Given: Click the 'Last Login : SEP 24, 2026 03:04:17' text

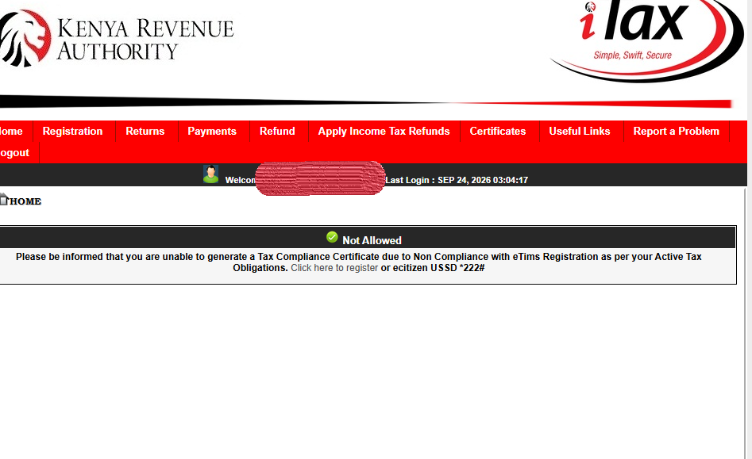Looking at the screenshot, I should point(457,180).
